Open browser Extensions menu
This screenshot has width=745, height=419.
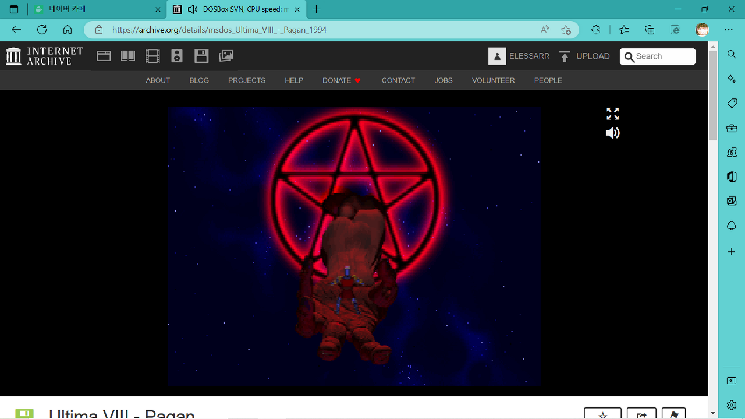pyautogui.click(x=595, y=30)
